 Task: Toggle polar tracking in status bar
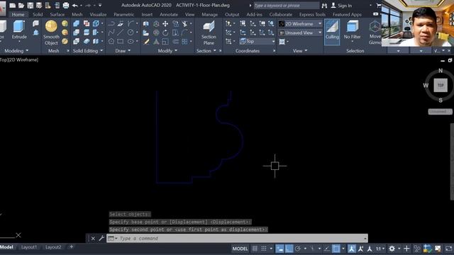[x=298, y=249]
